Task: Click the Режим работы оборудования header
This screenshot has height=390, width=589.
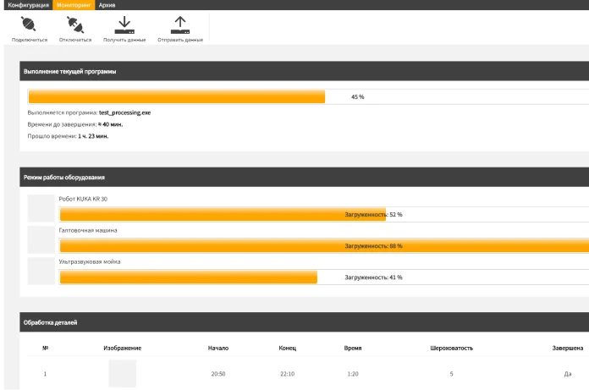Action: point(305,177)
